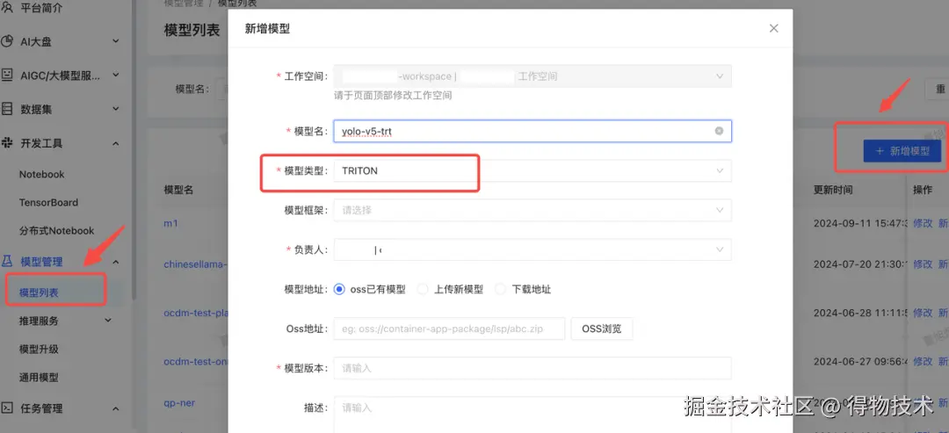The height and width of the screenshot is (433, 949).
Task: Expand the 数据集 sidebar section
Action: coord(116,109)
